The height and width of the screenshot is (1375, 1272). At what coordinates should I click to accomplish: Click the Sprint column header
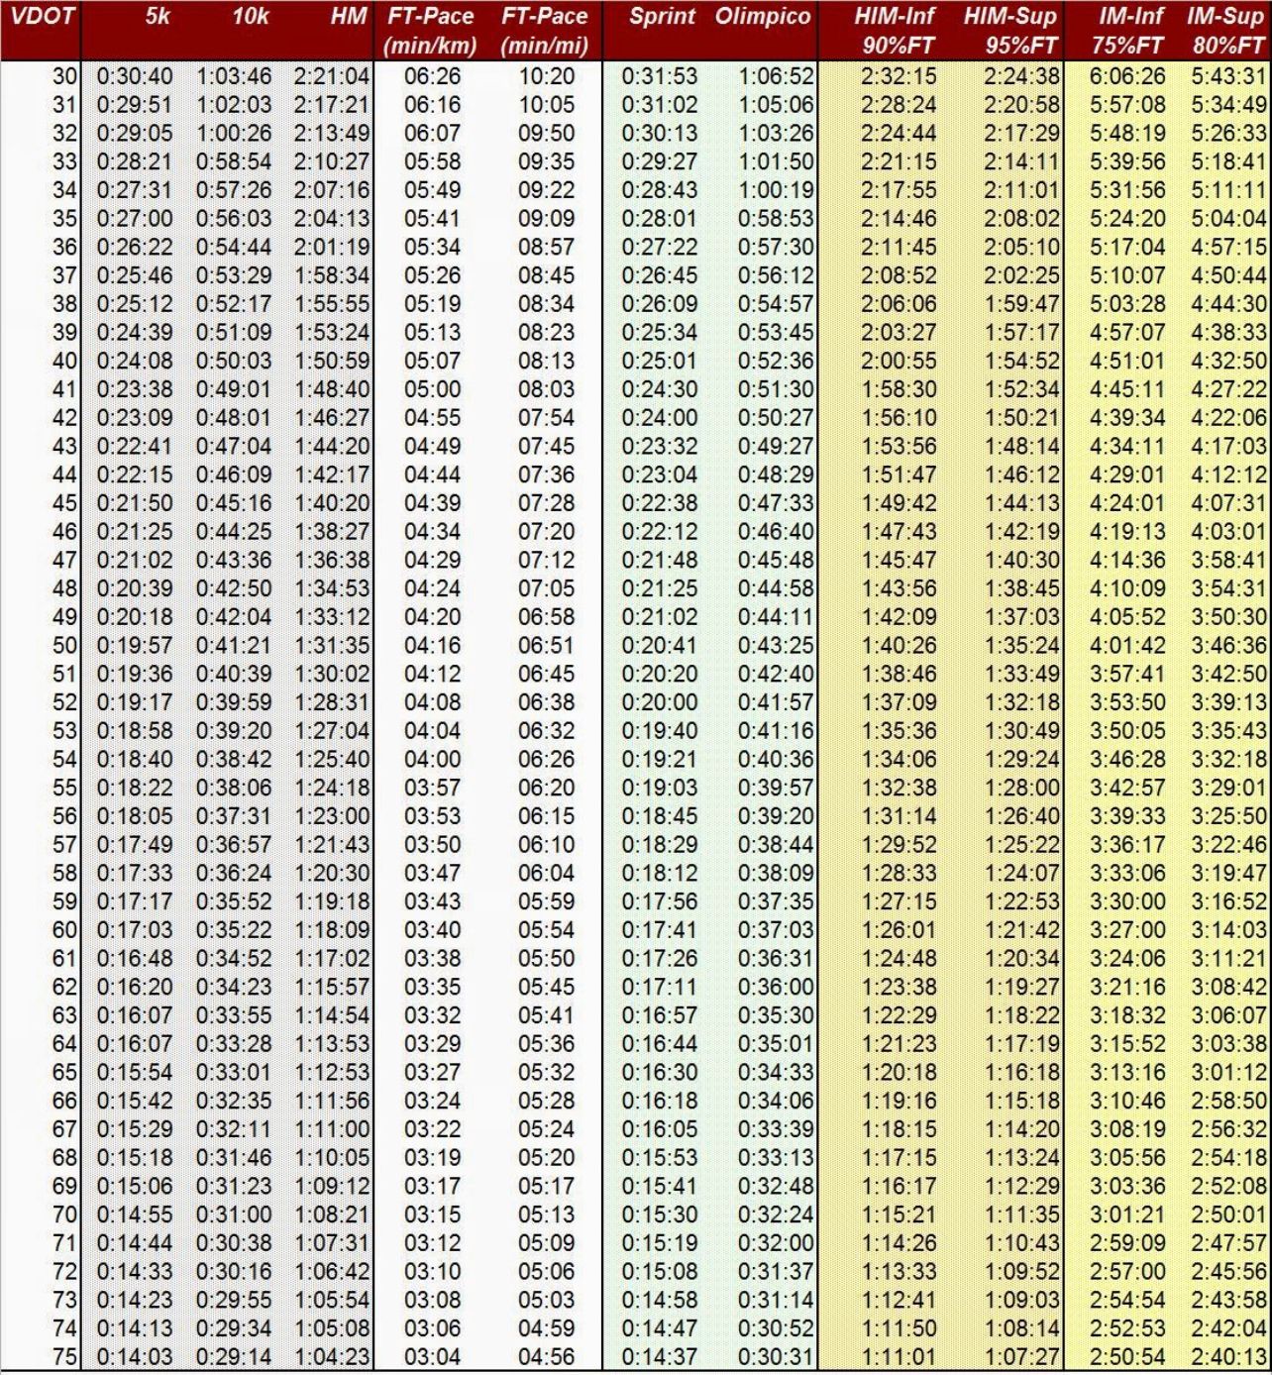(x=662, y=17)
